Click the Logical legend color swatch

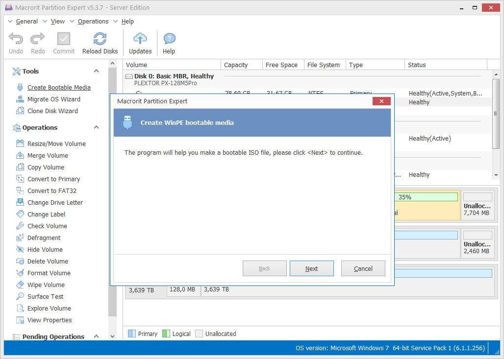tap(166, 334)
